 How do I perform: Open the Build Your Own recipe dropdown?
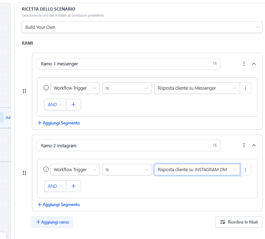142,27
